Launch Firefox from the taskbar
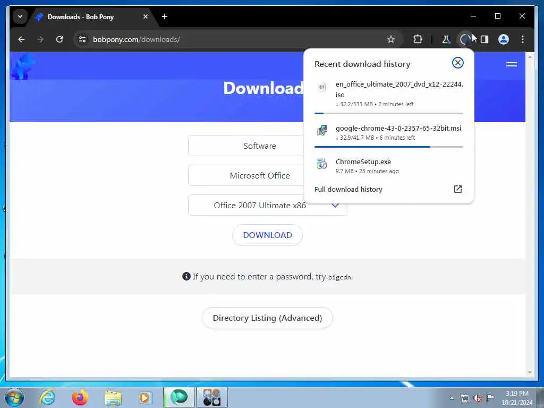The height and width of the screenshot is (408, 544). pyautogui.click(x=80, y=397)
